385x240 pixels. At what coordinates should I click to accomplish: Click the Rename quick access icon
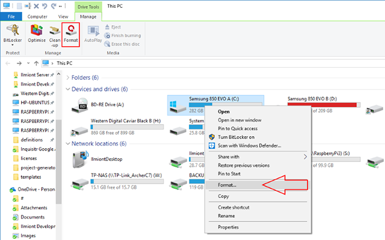pyautogui.click(x=28, y=6)
